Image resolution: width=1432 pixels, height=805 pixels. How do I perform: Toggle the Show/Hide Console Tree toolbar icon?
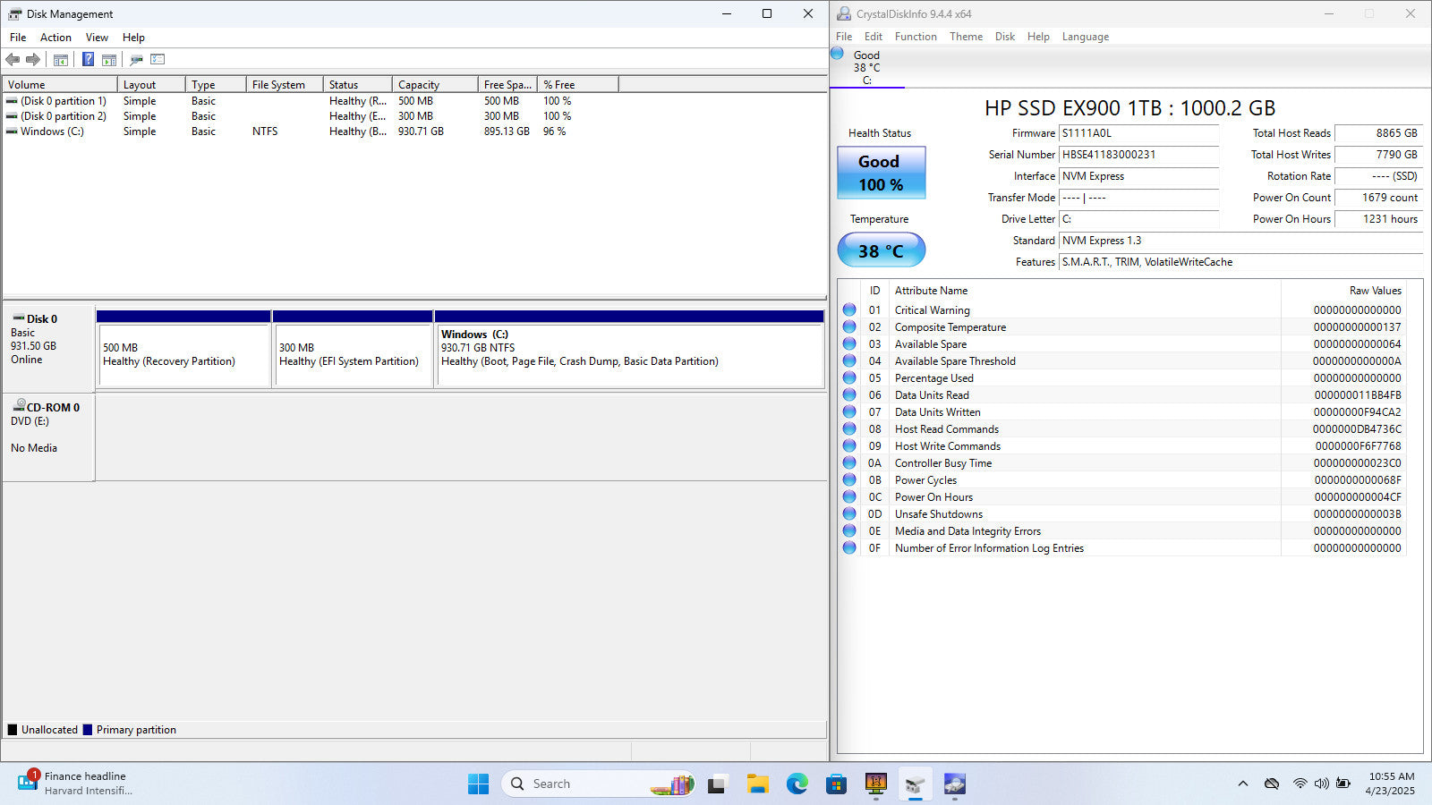coord(61,60)
